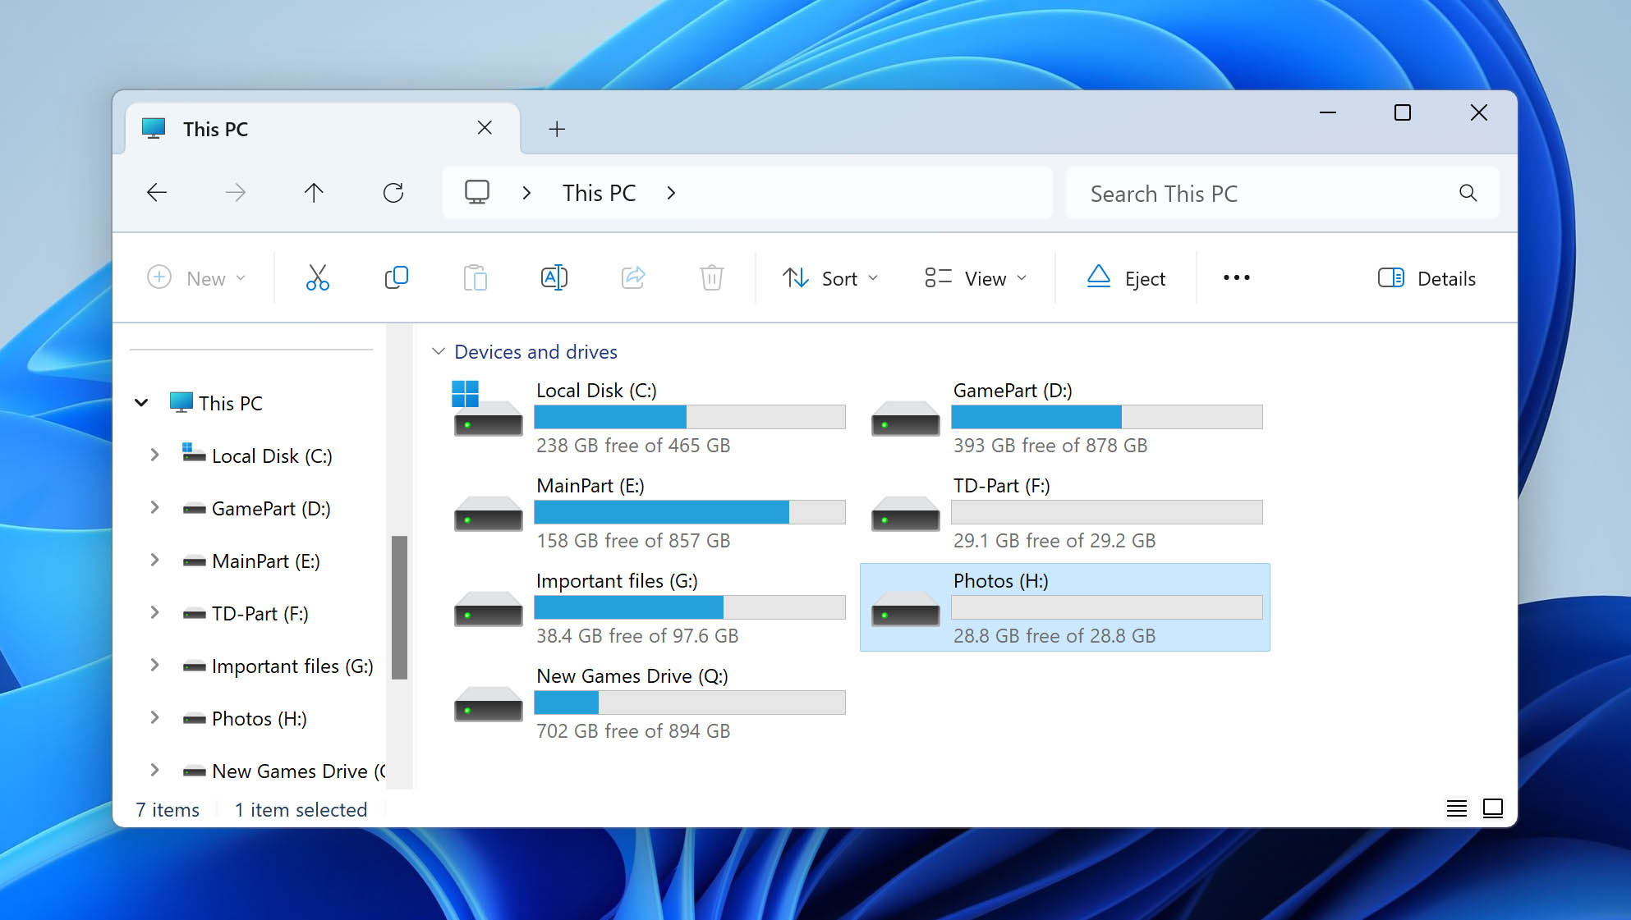Click the View options icon

[975, 277]
